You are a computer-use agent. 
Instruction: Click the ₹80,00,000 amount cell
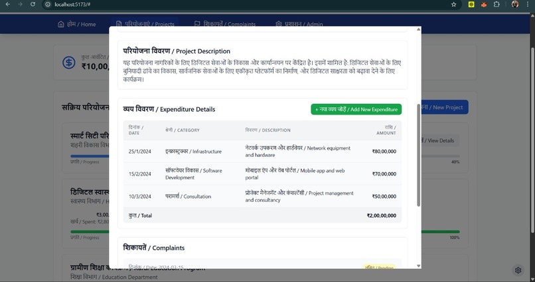click(x=384, y=152)
